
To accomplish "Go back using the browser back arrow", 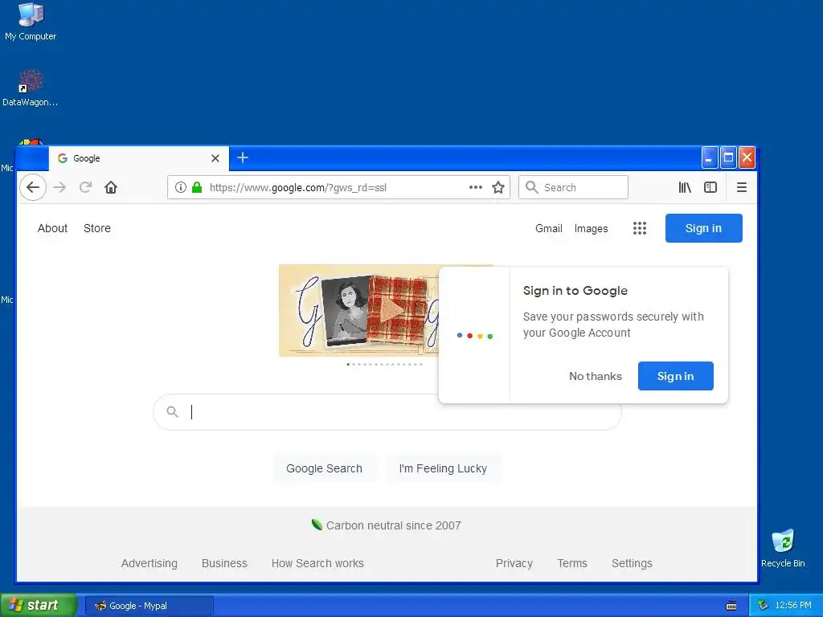I will (33, 187).
